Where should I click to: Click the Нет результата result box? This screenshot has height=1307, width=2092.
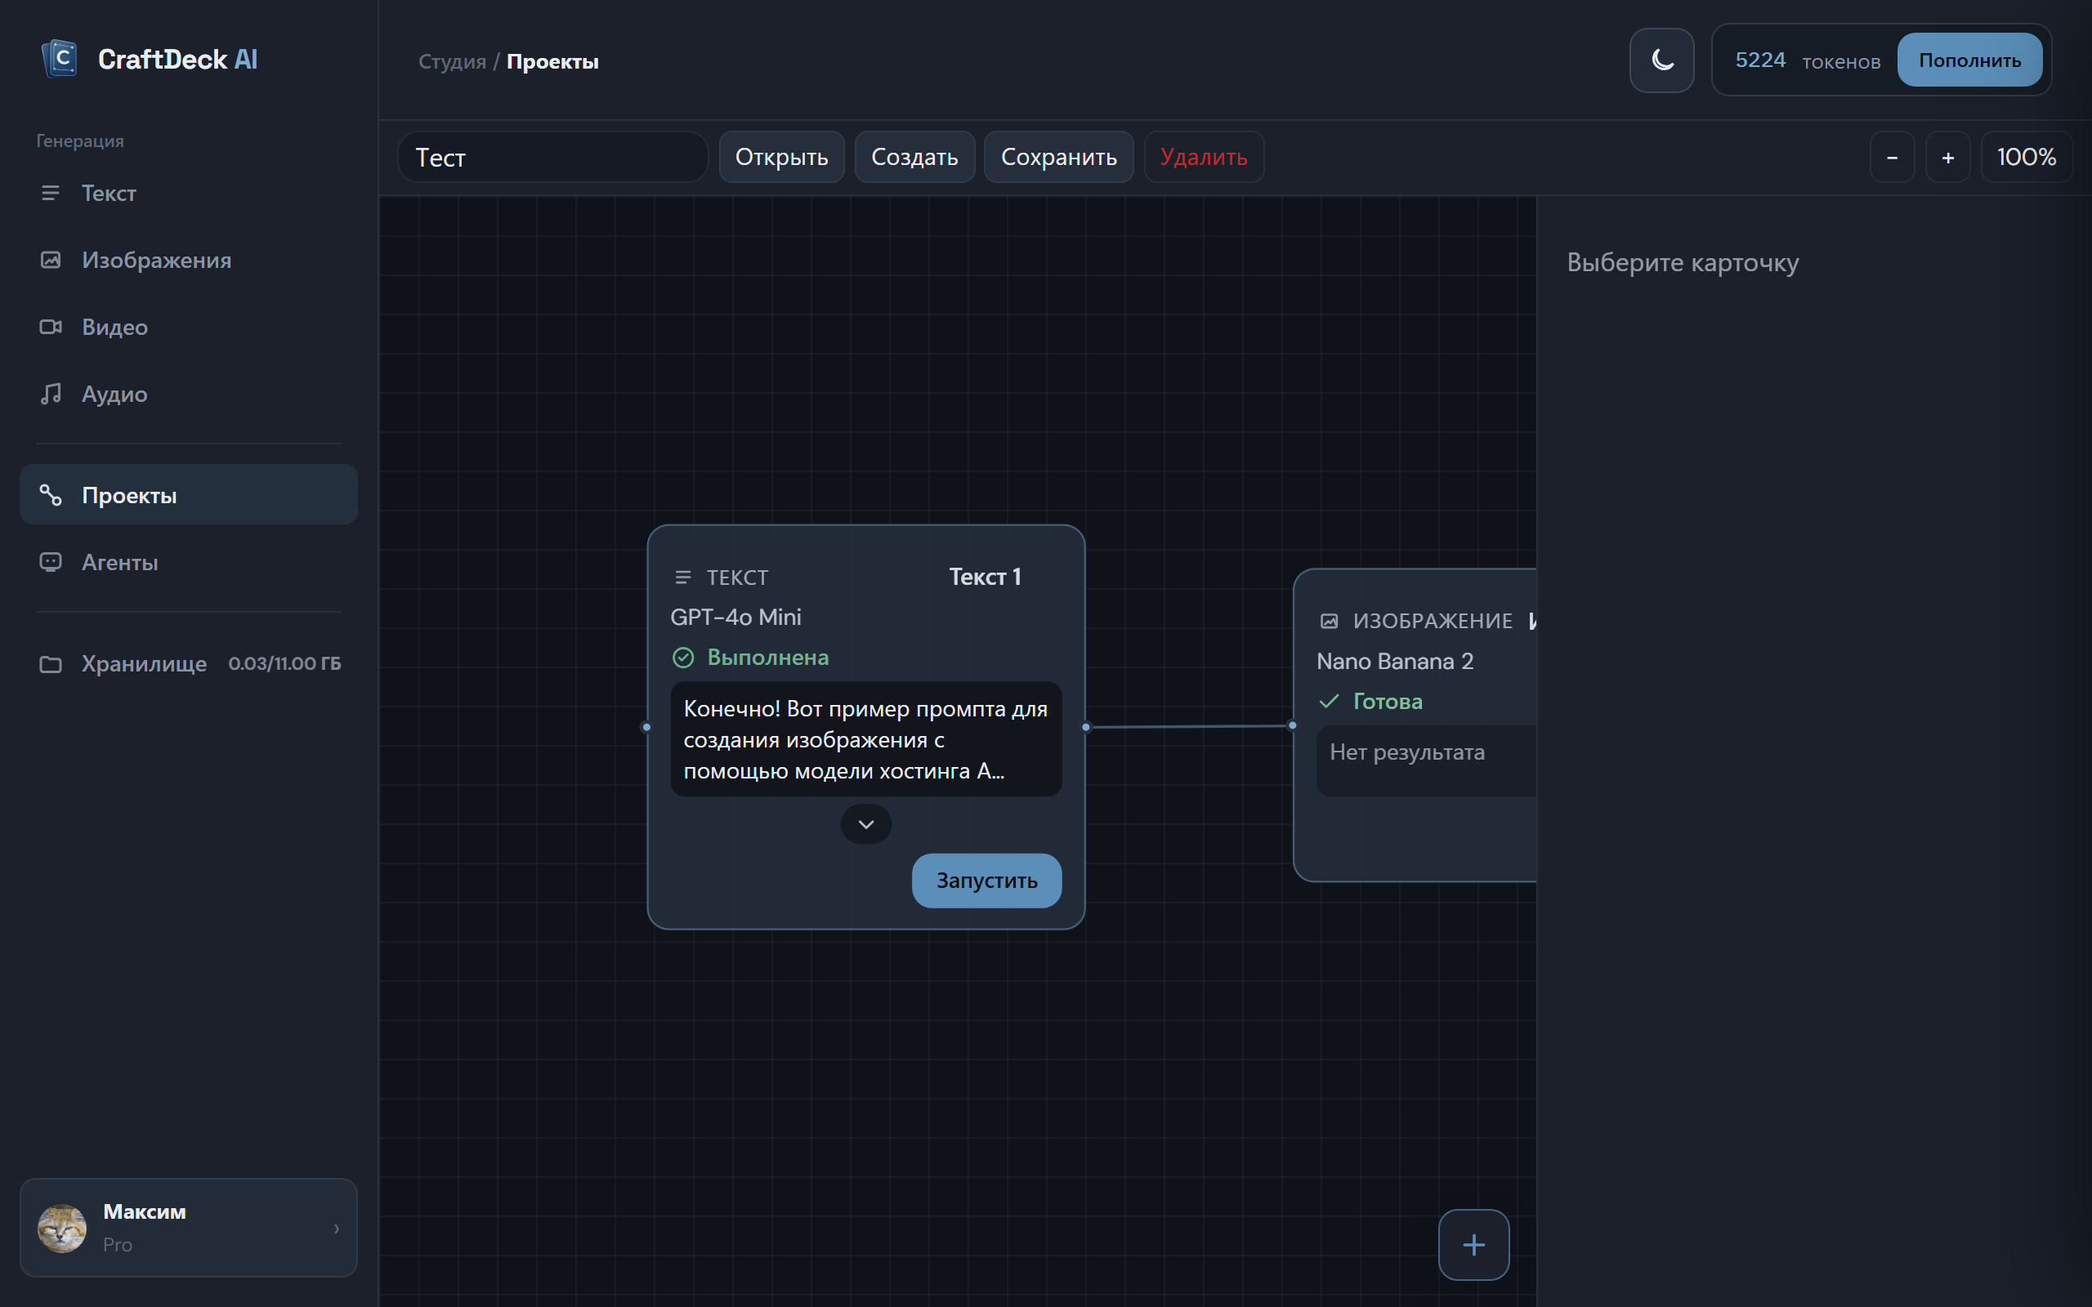pyautogui.click(x=1425, y=760)
